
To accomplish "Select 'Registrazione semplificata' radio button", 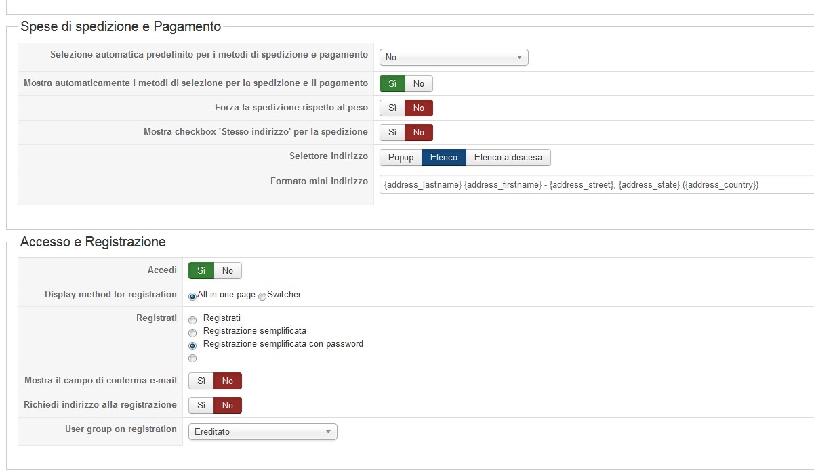I will point(192,332).
